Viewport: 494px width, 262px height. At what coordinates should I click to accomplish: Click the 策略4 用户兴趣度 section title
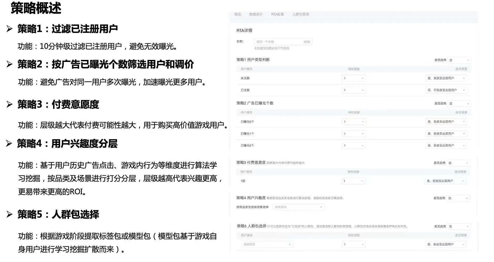point(251,198)
